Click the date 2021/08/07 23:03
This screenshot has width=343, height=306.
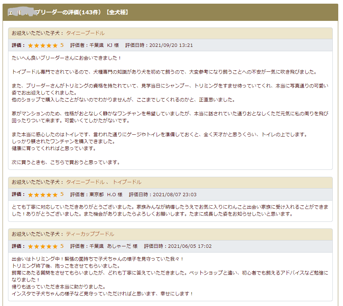174,194
